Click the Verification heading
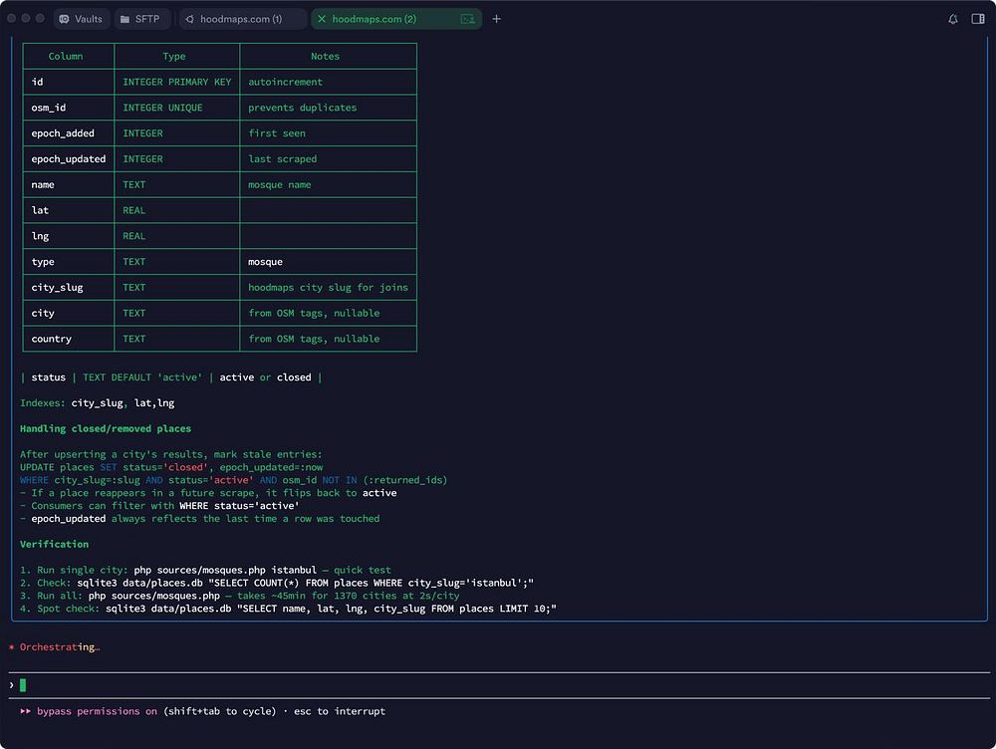This screenshot has width=996, height=749. click(x=54, y=544)
